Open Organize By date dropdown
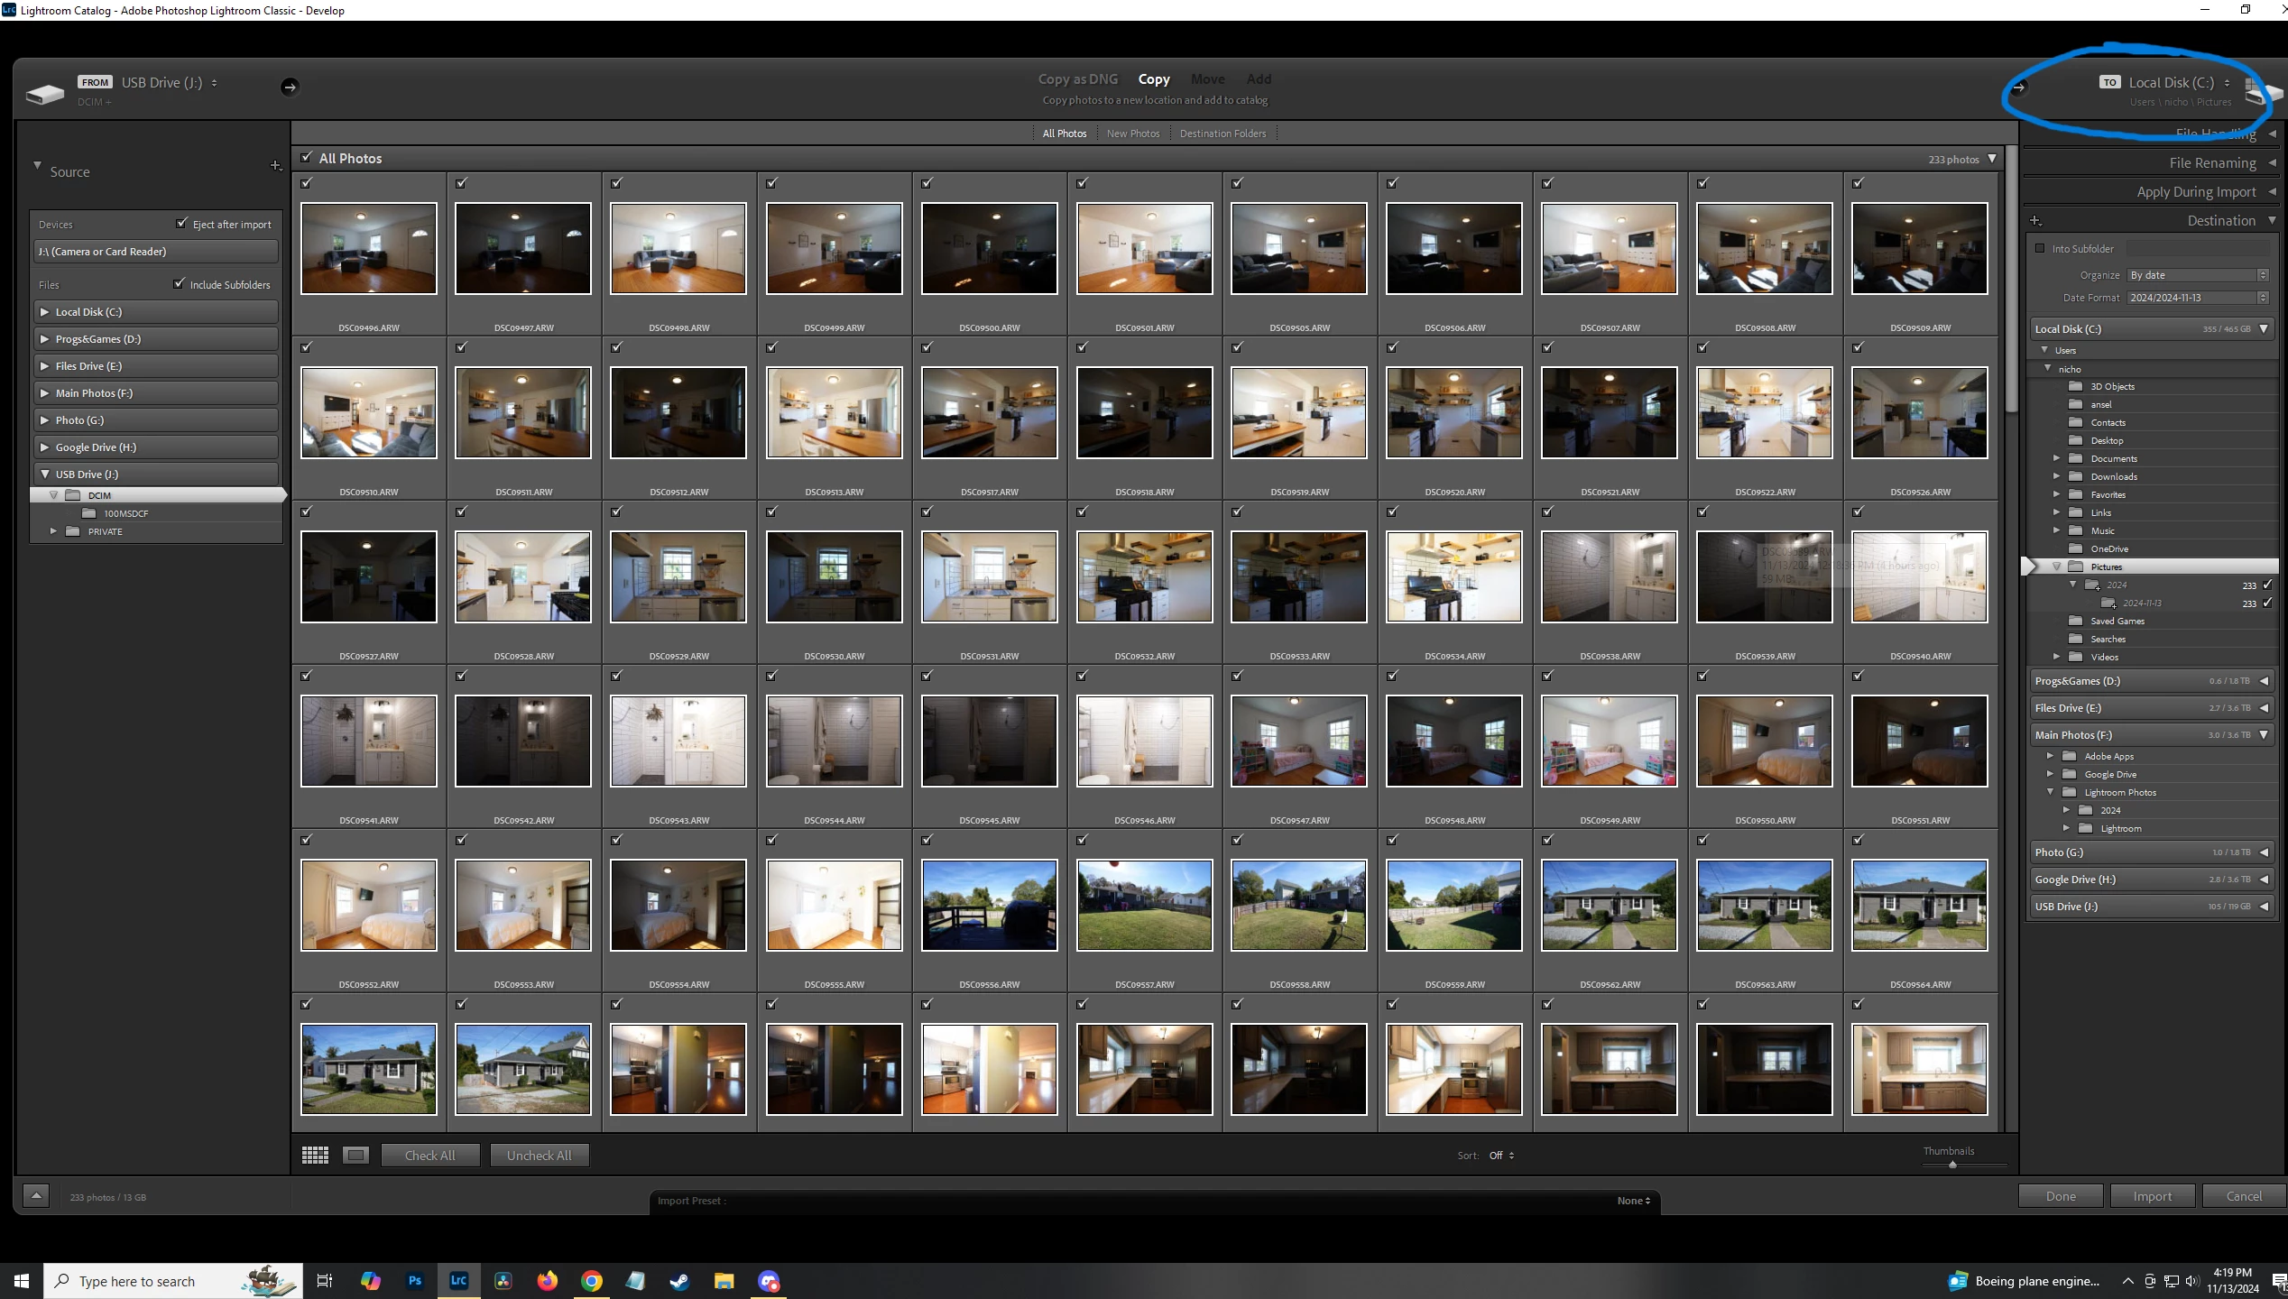This screenshot has height=1299, width=2288. 2197,275
